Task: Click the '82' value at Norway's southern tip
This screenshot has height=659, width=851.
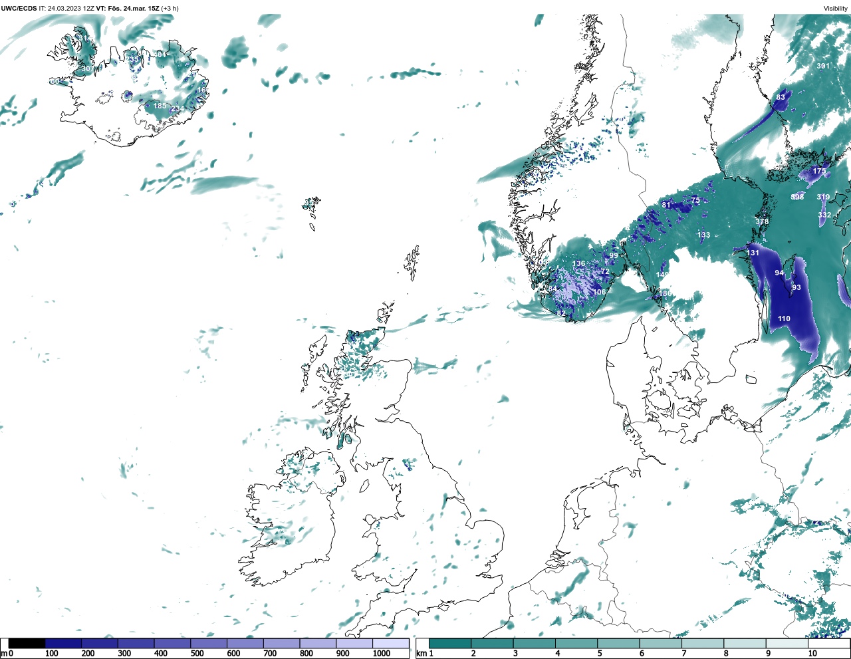Action: click(561, 313)
